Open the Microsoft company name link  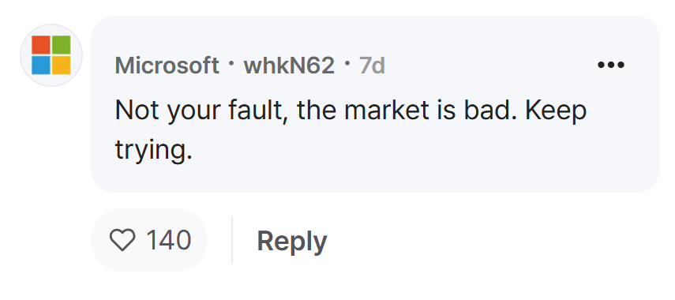pyautogui.click(x=167, y=66)
